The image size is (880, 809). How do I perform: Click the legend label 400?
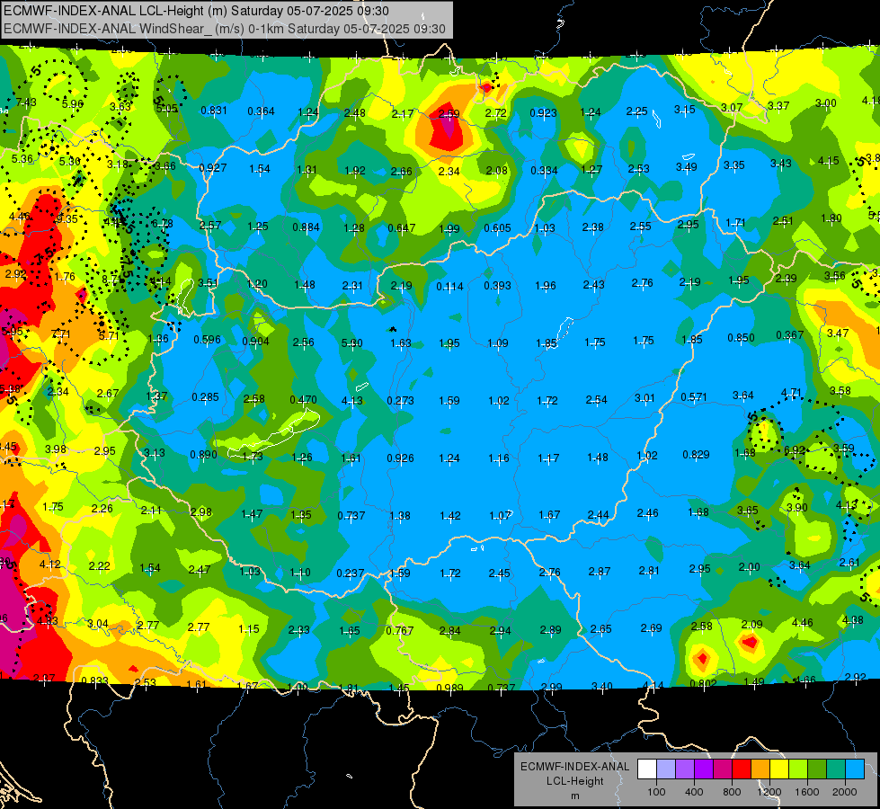(694, 792)
